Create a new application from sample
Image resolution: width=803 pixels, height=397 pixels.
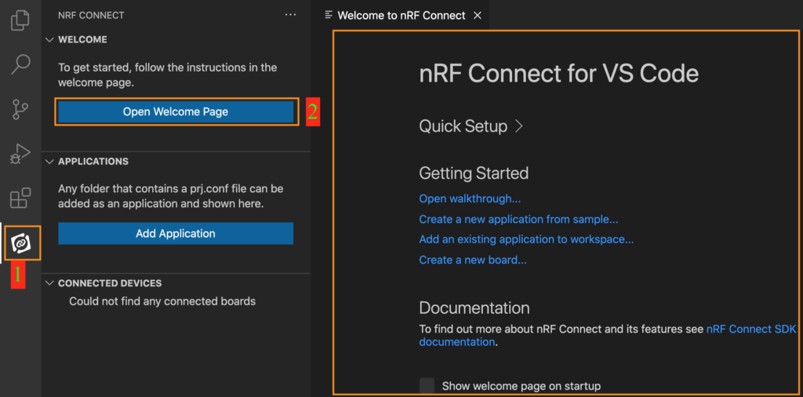518,219
